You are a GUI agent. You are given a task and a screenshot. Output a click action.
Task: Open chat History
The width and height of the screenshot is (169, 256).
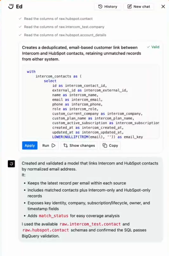point(108,7)
